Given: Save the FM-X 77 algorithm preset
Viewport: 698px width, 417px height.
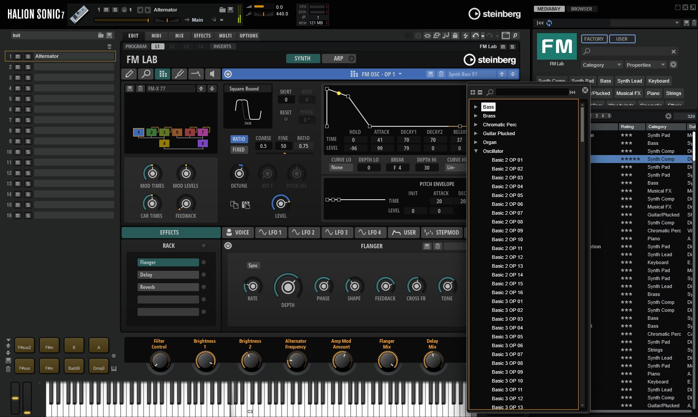Looking at the screenshot, I should pyautogui.click(x=130, y=89).
